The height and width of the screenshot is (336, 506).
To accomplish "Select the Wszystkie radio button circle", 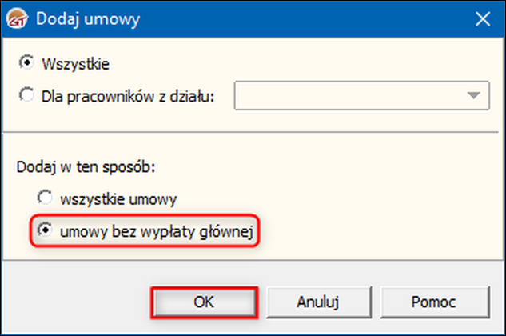I will click(26, 62).
